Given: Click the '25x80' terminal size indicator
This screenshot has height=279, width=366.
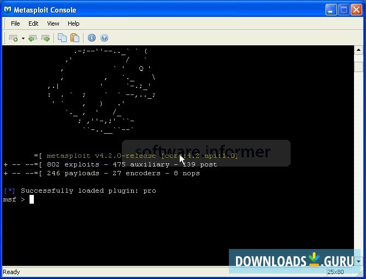Looking at the screenshot, I should 335,272.
